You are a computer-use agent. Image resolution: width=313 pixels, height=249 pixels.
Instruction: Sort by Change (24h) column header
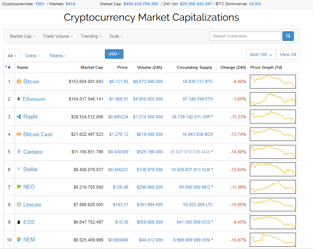(233, 68)
